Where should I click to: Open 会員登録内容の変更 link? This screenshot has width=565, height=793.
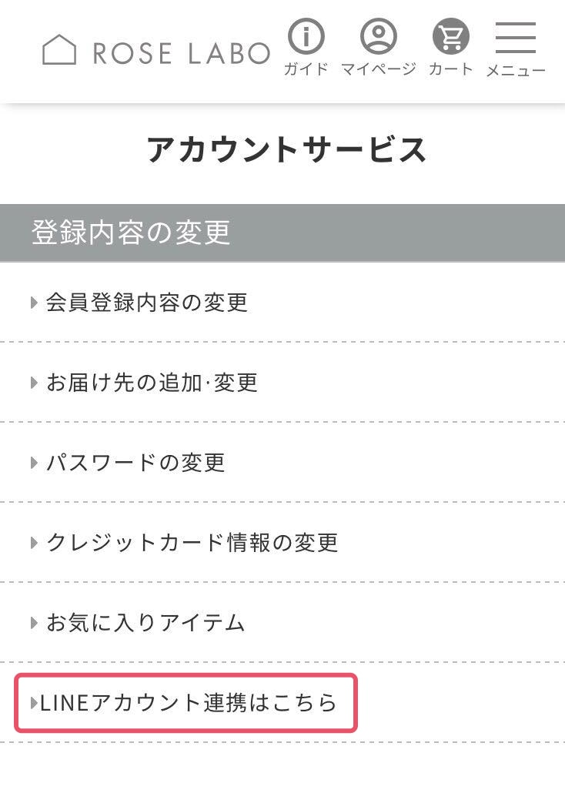point(147,303)
